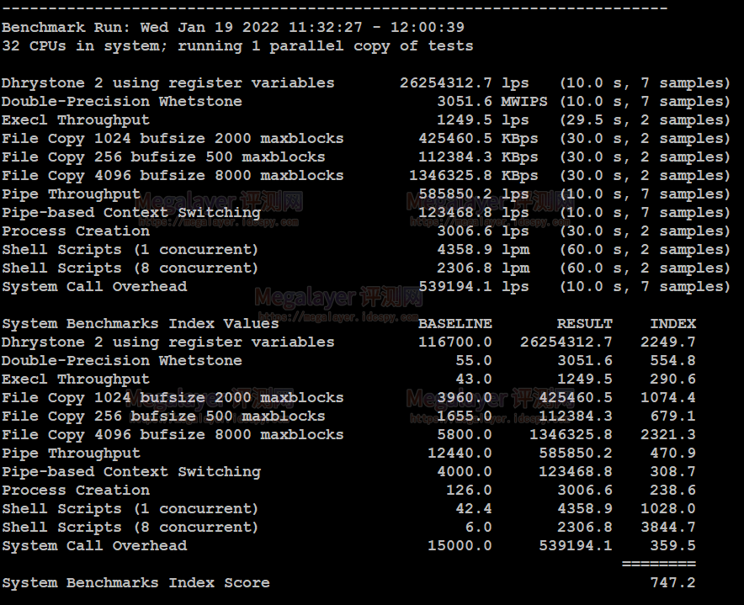Click Whetstone index 554.8

tap(672, 361)
